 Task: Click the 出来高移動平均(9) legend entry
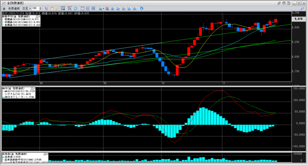click(22, 160)
